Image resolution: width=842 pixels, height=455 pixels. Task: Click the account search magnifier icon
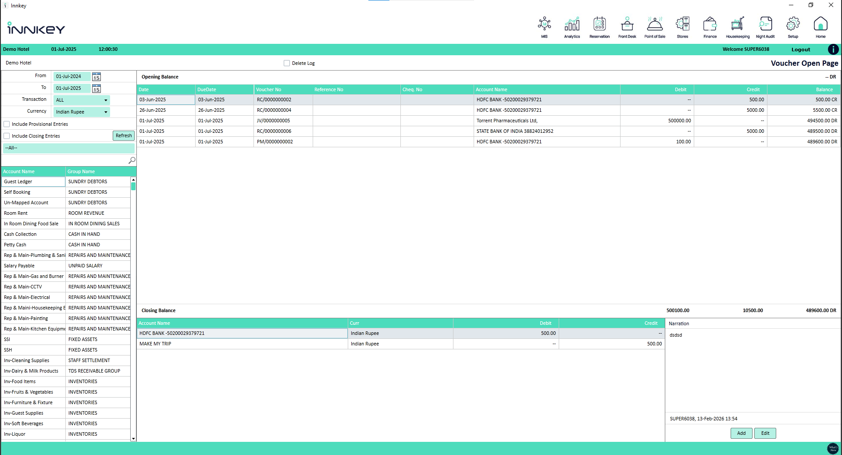pyautogui.click(x=132, y=160)
